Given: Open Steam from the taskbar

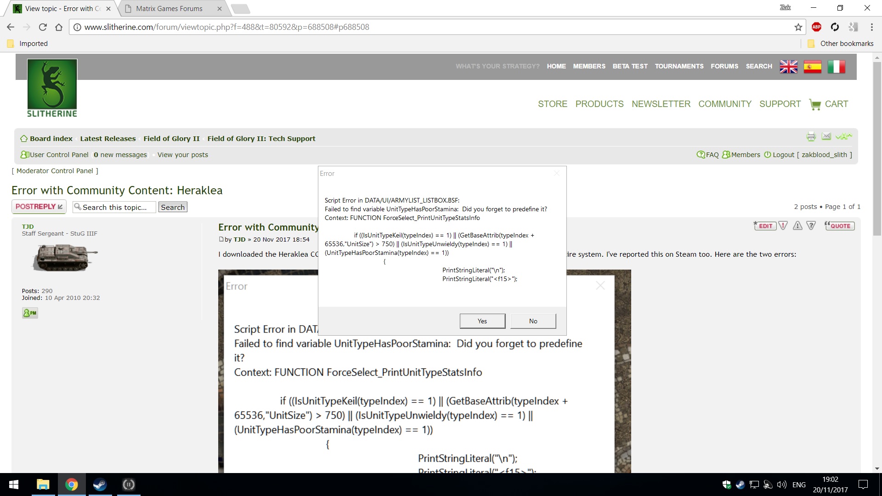Looking at the screenshot, I should tap(100, 485).
